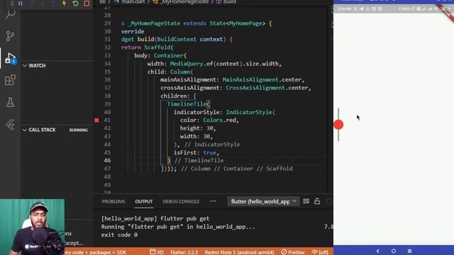Screen dimensions: 454x255
Task: Click Flutter: 2.2.3 in the status bar
Action: [184, 252]
